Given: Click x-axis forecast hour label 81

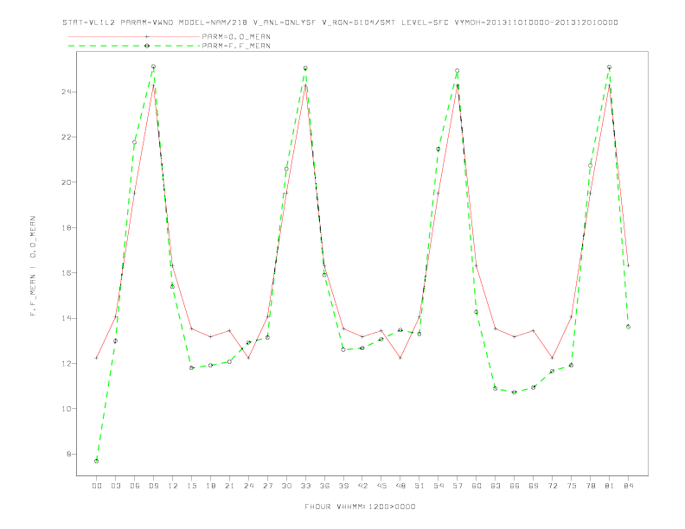Looking at the screenshot, I should (x=610, y=486).
